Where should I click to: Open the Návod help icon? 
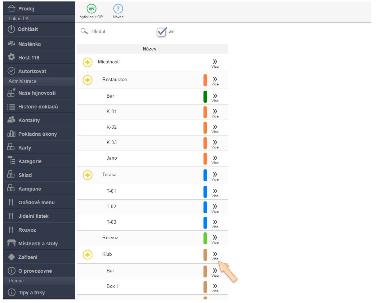118,9
